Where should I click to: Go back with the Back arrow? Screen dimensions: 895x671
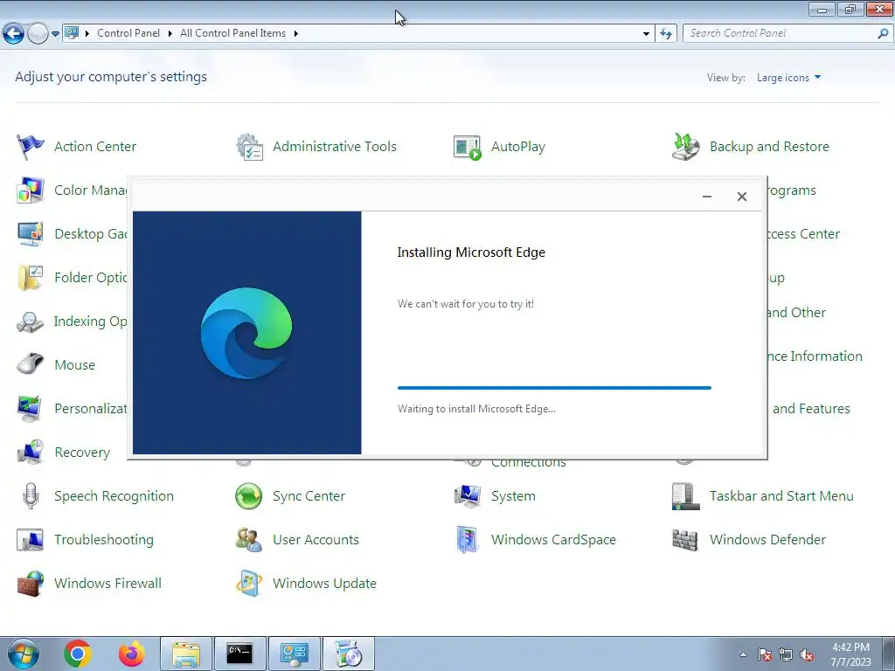coord(13,34)
